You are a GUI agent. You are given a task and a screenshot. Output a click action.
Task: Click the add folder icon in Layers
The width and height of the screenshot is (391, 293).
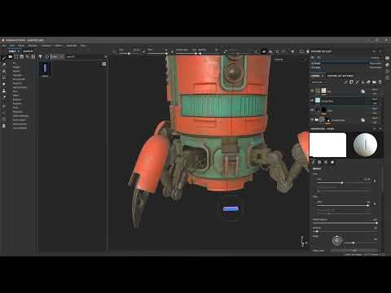point(374,82)
